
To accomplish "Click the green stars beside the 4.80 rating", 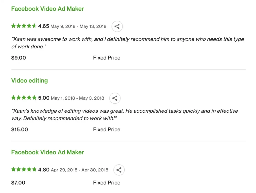I will pos(24,170).
